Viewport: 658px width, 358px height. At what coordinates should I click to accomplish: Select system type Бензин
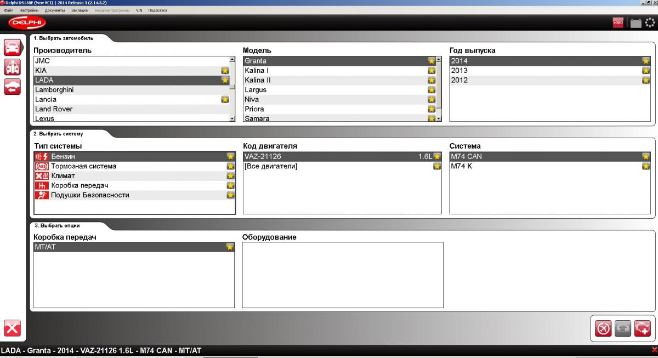tap(134, 157)
